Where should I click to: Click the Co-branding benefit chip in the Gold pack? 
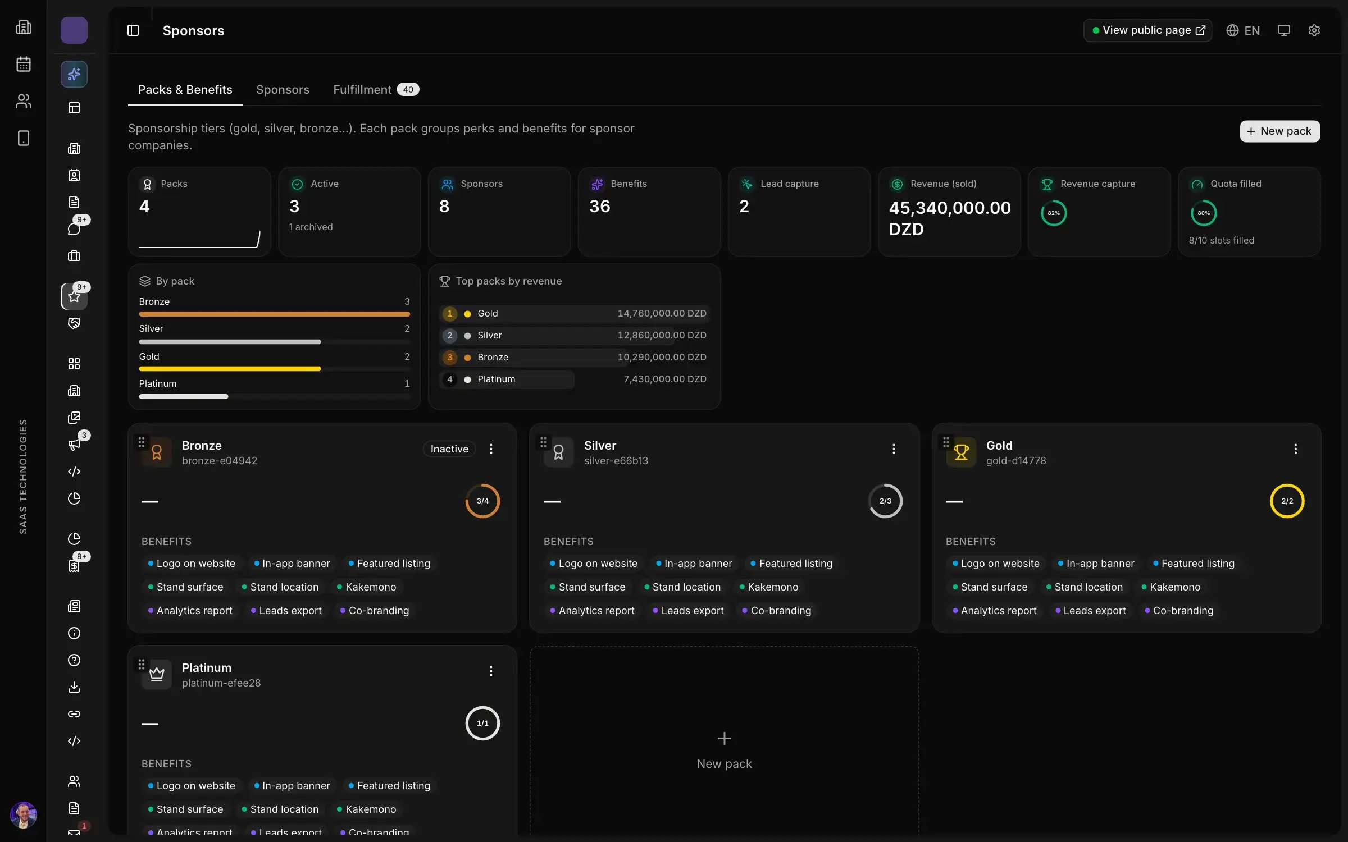[x=1178, y=610]
